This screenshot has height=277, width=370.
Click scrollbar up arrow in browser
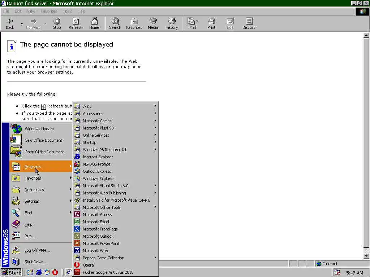click(366, 35)
